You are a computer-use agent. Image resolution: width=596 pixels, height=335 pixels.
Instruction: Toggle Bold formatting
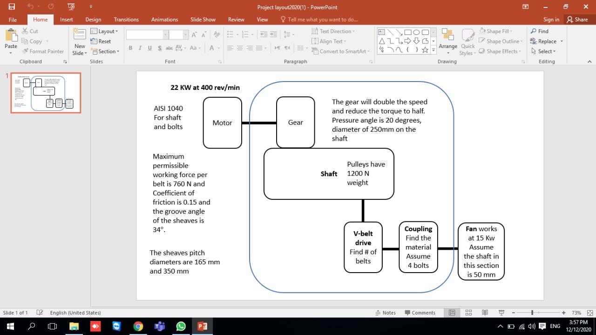130,48
